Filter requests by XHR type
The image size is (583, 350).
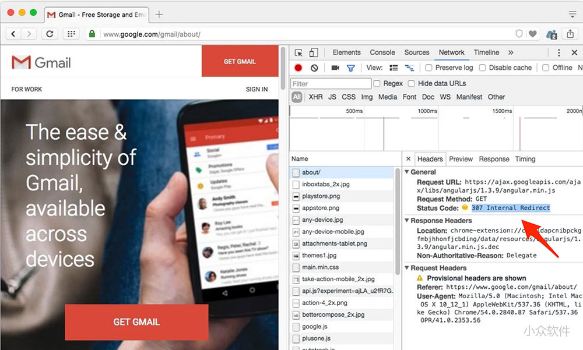pyautogui.click(x=315, y=97)
